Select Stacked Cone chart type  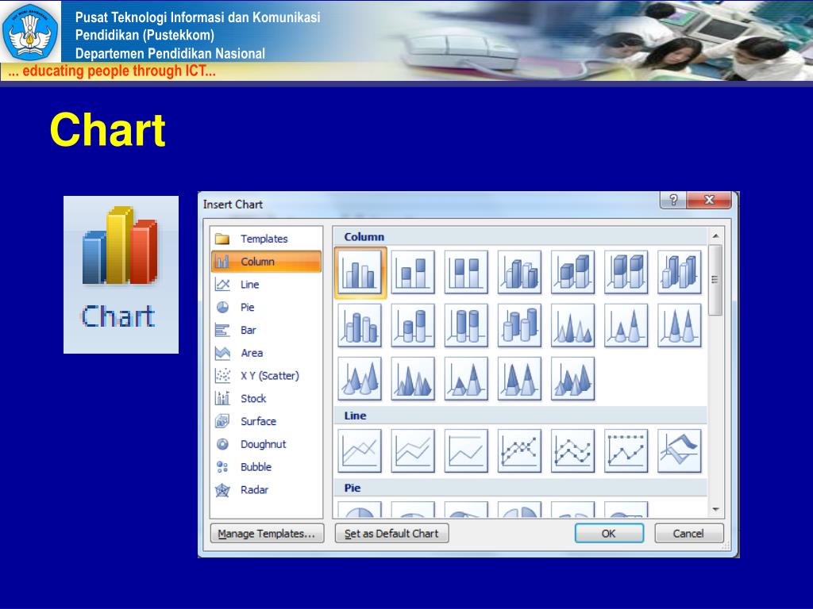click(626, 326)
